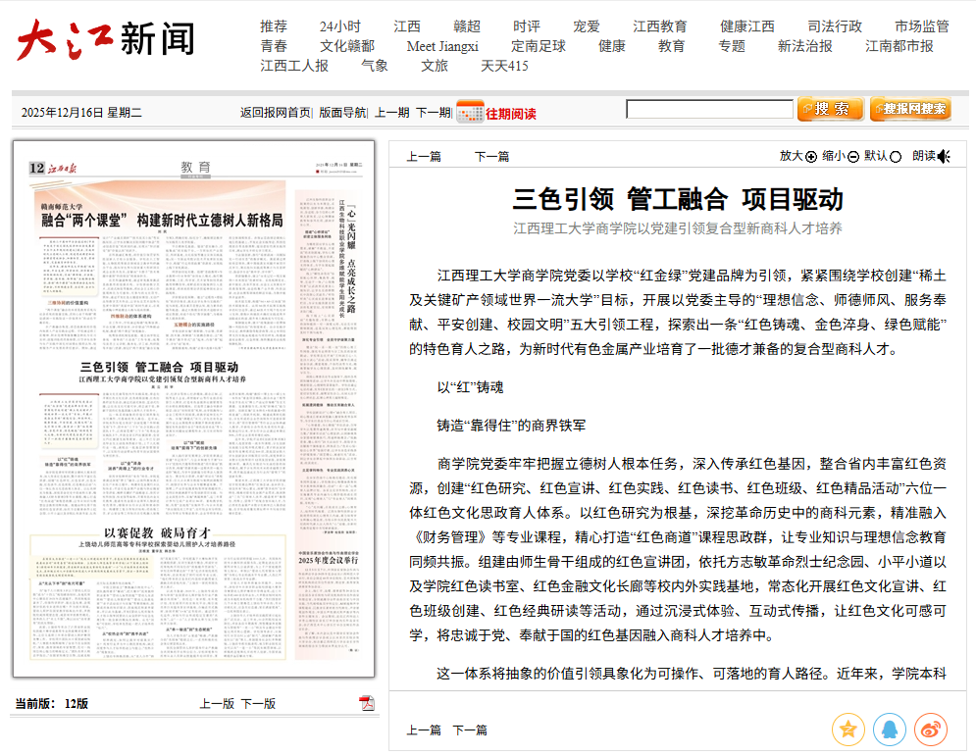The height and width of the screenshot is (756, 976).
Task: Open the 江西教育 navigation item
Action: pyautogui.click(x=659, y=26)
